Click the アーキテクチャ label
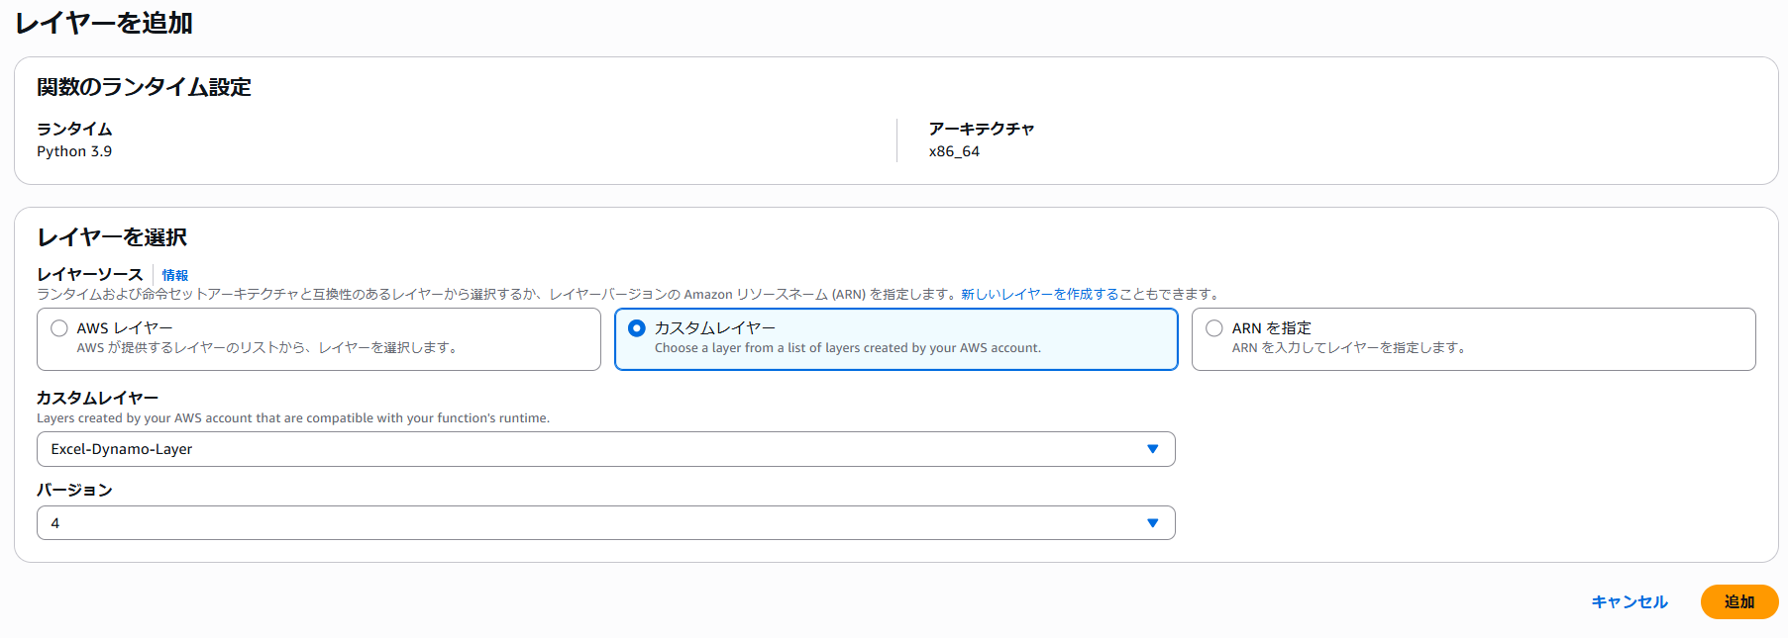Viewport: 1788px width, 638px height. tap(982, 129)
